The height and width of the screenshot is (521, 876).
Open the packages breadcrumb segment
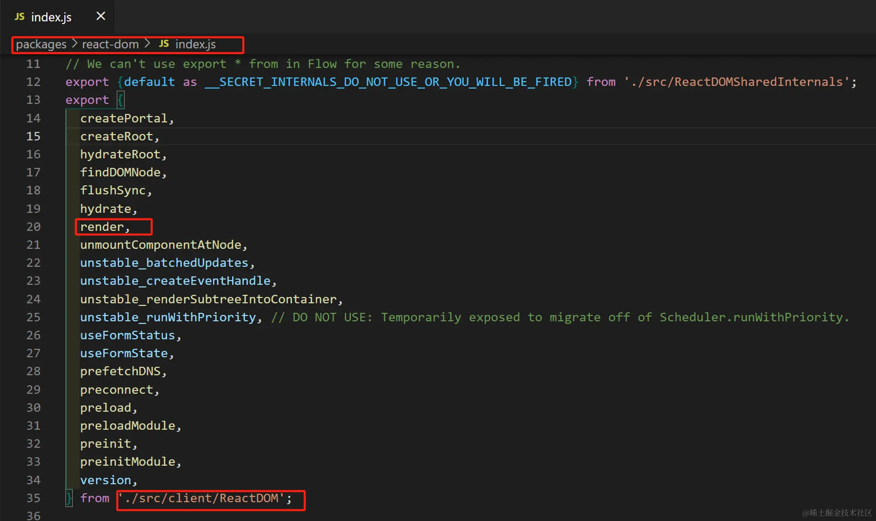(41, 44)
